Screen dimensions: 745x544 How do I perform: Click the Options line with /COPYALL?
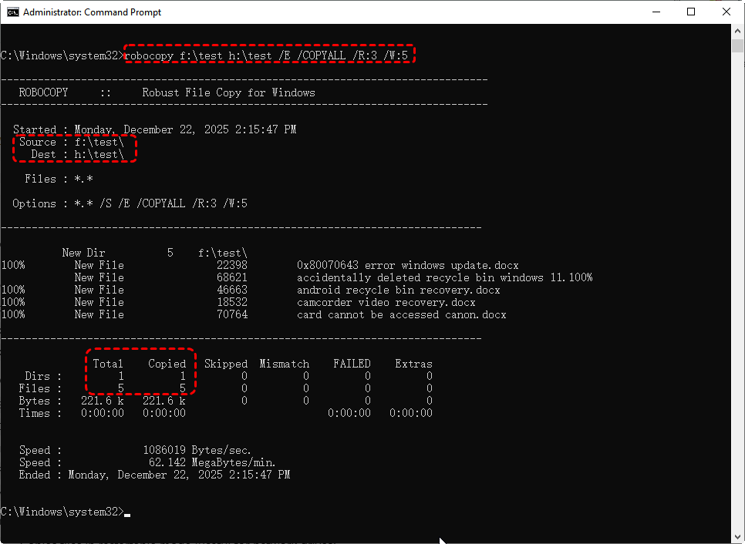160,203
